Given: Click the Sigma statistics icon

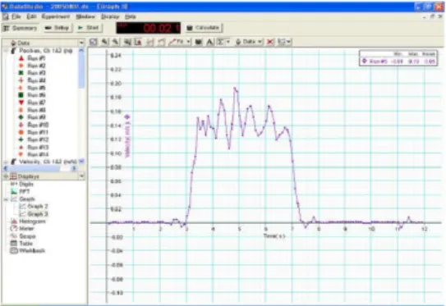Looking at the screenshot, I should point(220,42).
